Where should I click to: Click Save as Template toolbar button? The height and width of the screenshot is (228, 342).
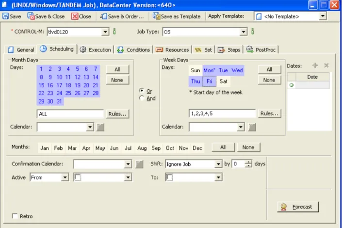177,16
